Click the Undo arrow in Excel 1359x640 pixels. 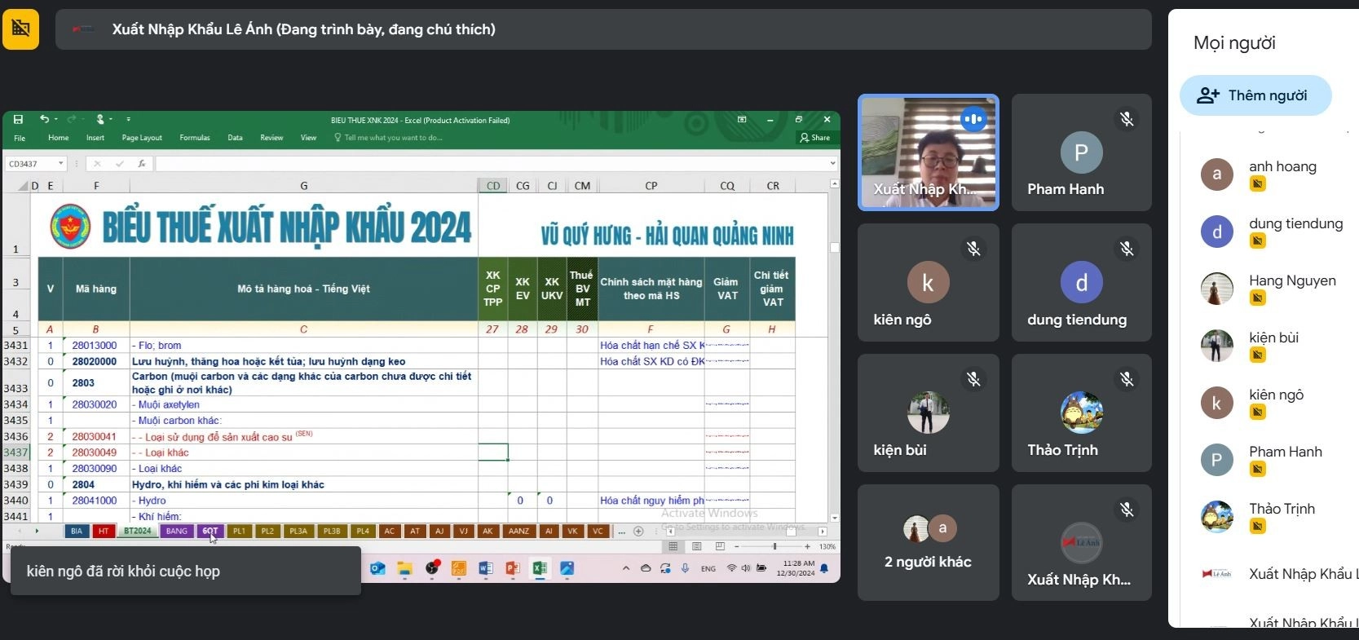click(x=44, y=120)
